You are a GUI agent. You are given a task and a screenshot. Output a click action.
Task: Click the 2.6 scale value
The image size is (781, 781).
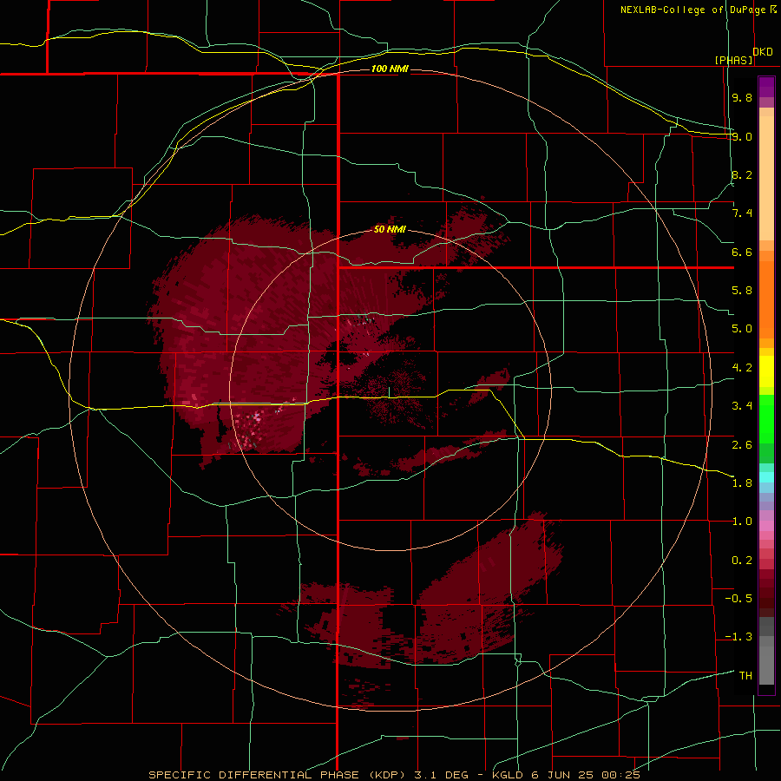point(742,445)
